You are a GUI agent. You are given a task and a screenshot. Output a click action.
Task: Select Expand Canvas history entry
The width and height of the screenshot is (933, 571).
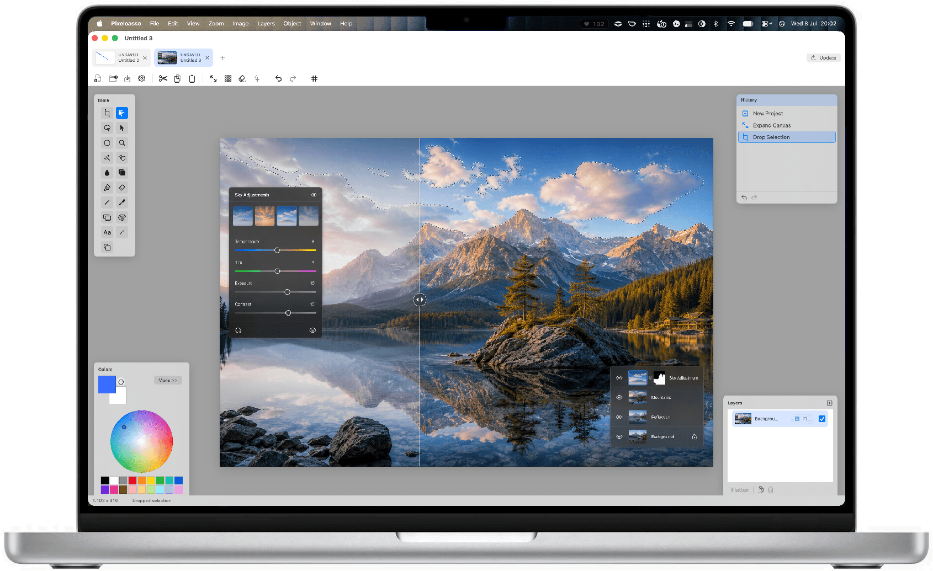coord(787,125)
